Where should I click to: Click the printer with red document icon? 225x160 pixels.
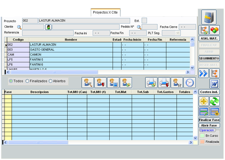click(x=164, y=83)
